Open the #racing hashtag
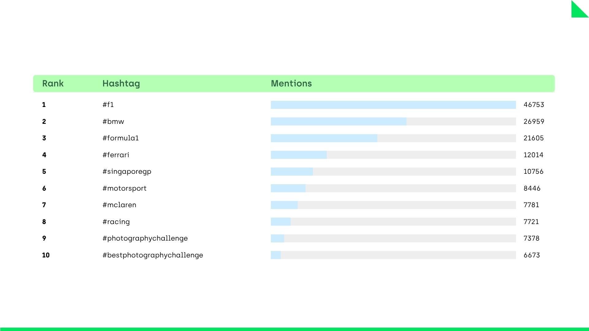This screenshot has height=331, width=589. pos(116,222)
